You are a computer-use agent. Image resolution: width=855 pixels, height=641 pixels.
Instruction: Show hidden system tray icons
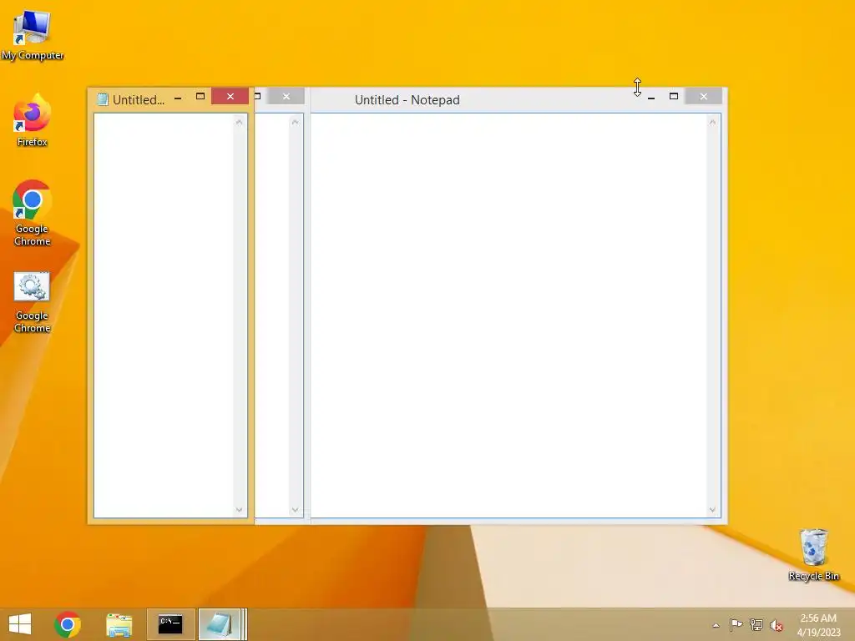[x=716, y=625]
